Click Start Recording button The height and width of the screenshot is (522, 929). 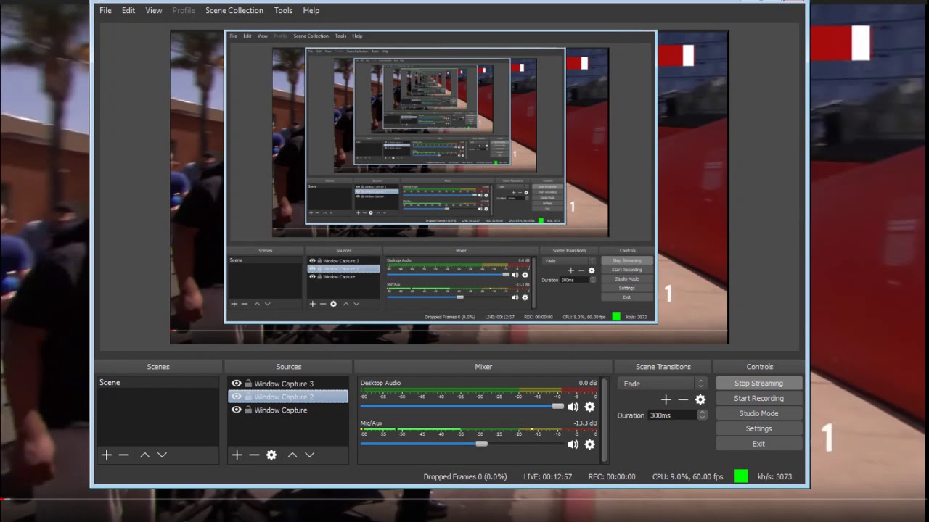(x=758, y=398)
